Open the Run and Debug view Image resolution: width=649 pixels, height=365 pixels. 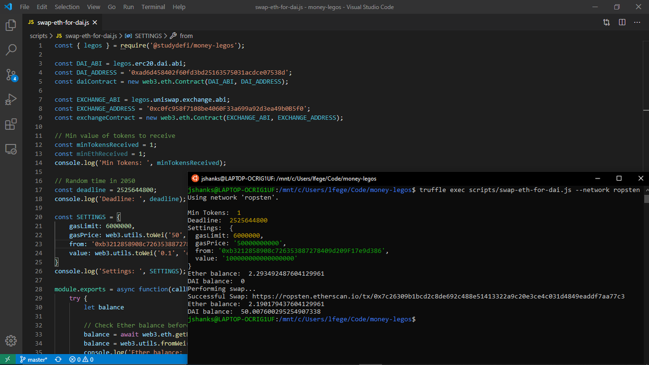pos(11,99)
